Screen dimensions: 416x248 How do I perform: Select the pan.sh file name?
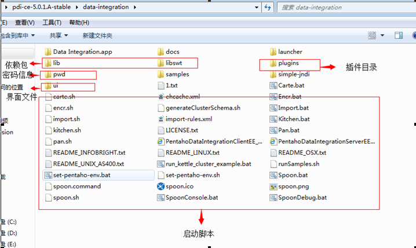click(63, 141)
